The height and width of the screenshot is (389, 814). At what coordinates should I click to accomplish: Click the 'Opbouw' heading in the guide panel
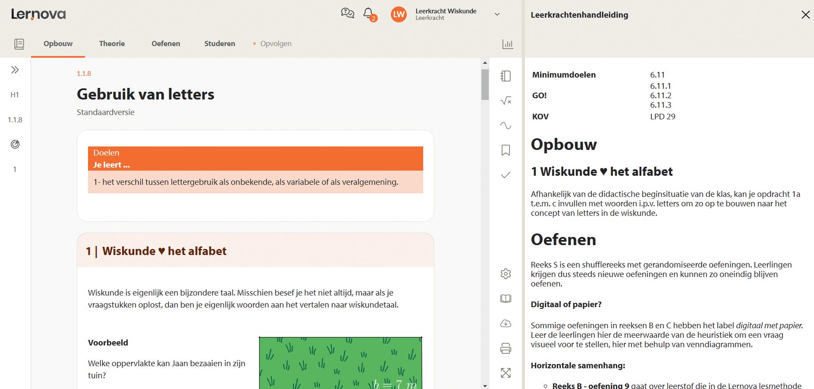coord(564,144)
